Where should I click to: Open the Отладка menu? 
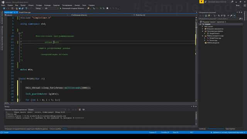[x=39, y=5]
